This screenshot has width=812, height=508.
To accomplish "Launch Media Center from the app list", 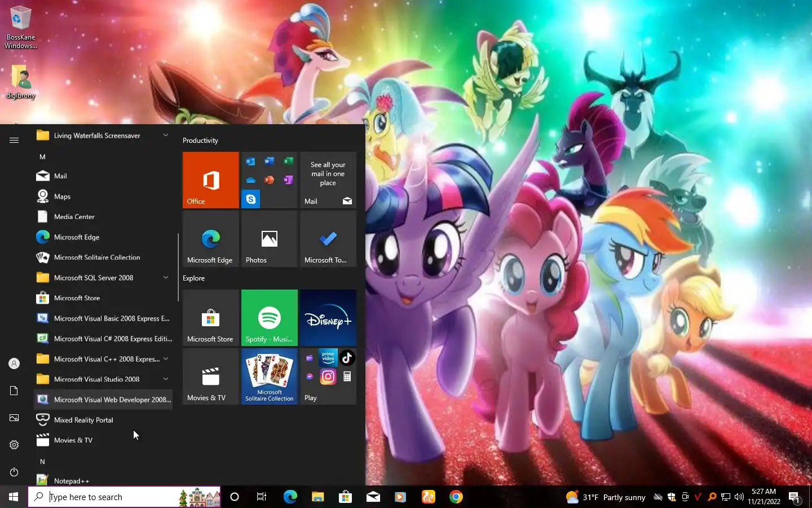I will pyautogui.click(x=103, y=217).
